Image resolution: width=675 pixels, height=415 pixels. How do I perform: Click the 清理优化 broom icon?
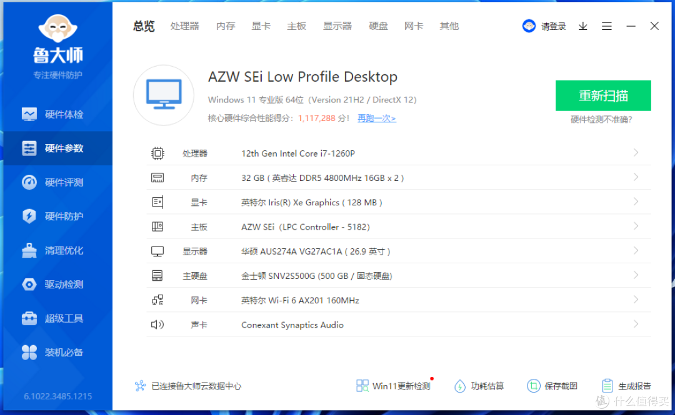(29, 250)
